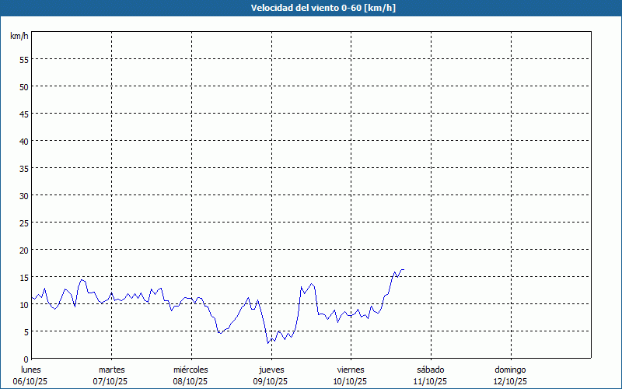Select the lunes day label
622x389 pixels.
tap(31, 370)
